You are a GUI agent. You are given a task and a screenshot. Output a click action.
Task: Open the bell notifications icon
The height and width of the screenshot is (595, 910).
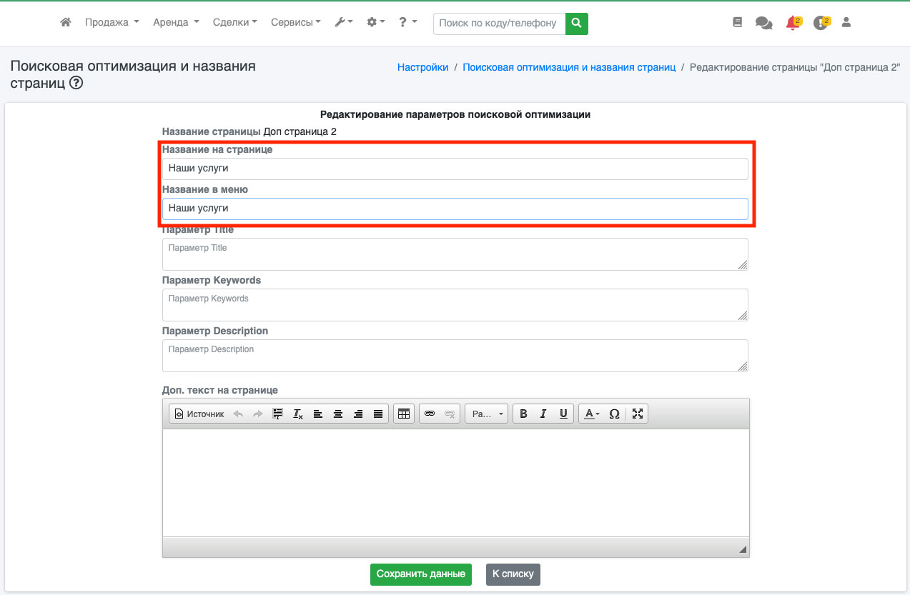click(x=792, y=23)
